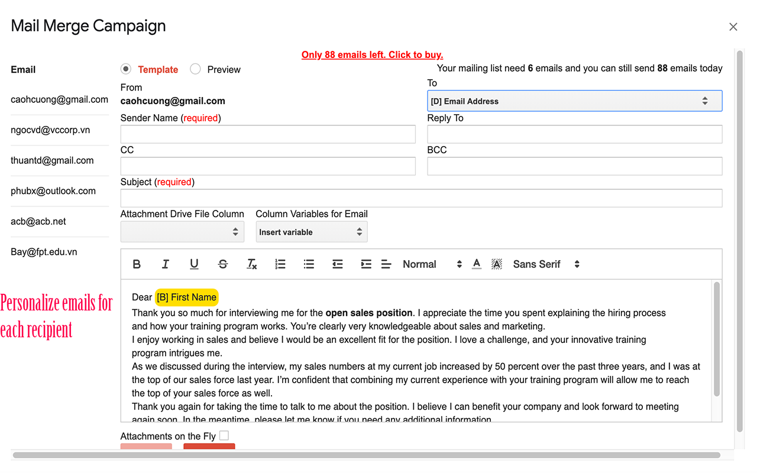Open the text background highlight picker
The width and height of the screenshot is (757, 473).
[x=497, y=264]
